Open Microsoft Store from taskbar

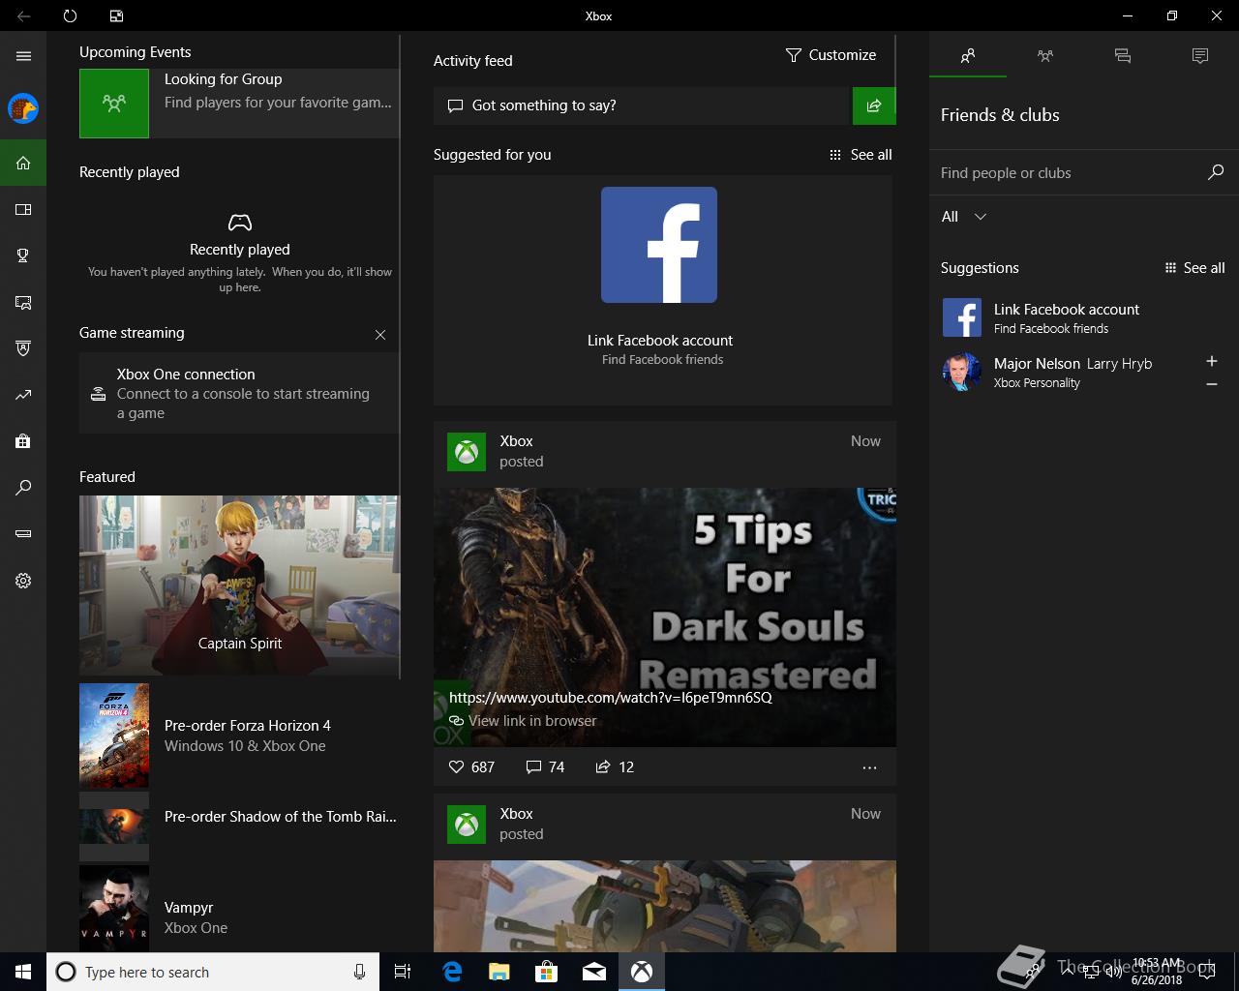point(547,972)
